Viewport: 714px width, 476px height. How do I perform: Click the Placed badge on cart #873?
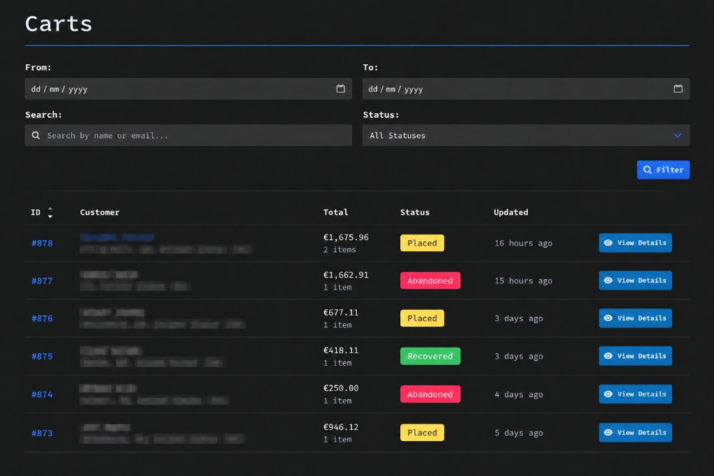point(422,432)
